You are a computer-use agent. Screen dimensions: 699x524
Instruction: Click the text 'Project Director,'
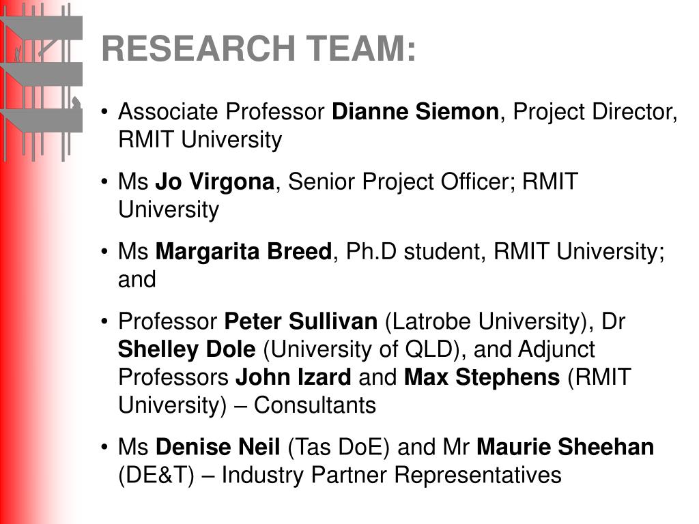tap(595, 112)
